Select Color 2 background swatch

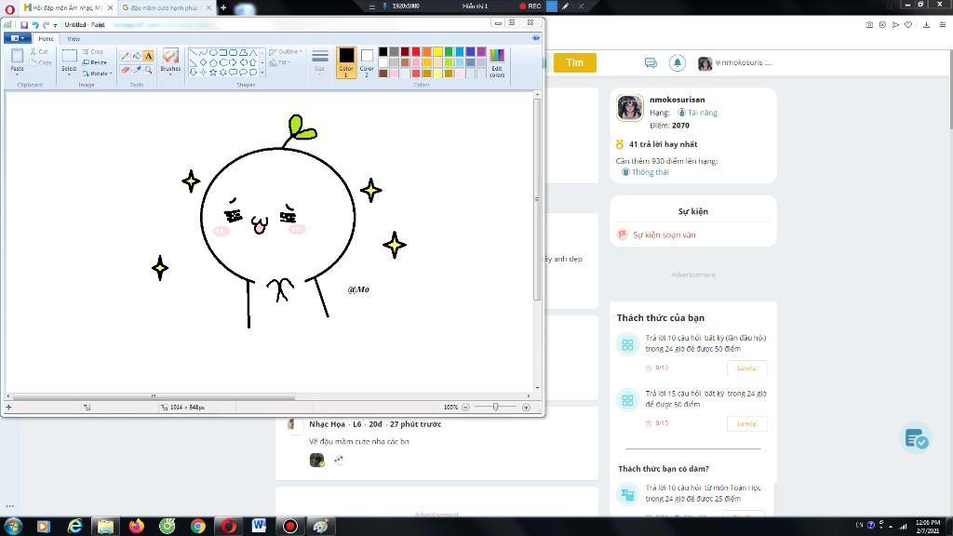click(x=367, y=62)
